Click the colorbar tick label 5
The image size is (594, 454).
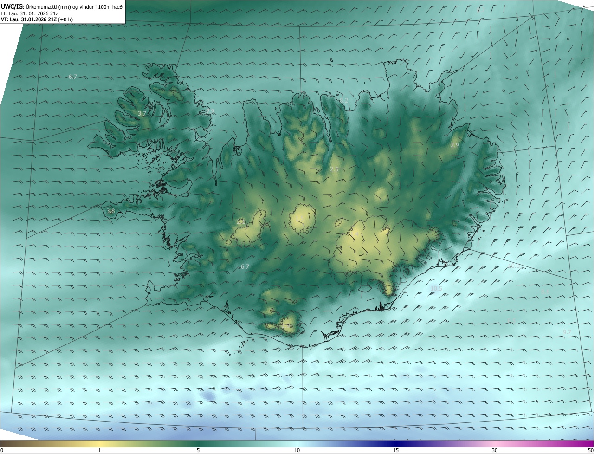198,450
